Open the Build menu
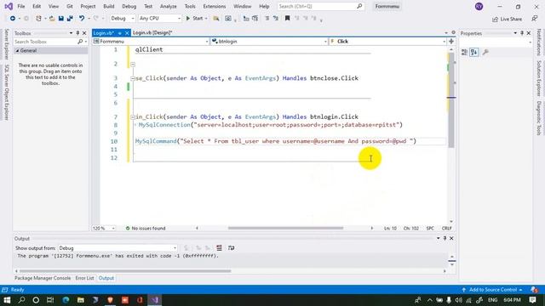The height and width of the screenshot is (306, 545). tap(109, 6)
